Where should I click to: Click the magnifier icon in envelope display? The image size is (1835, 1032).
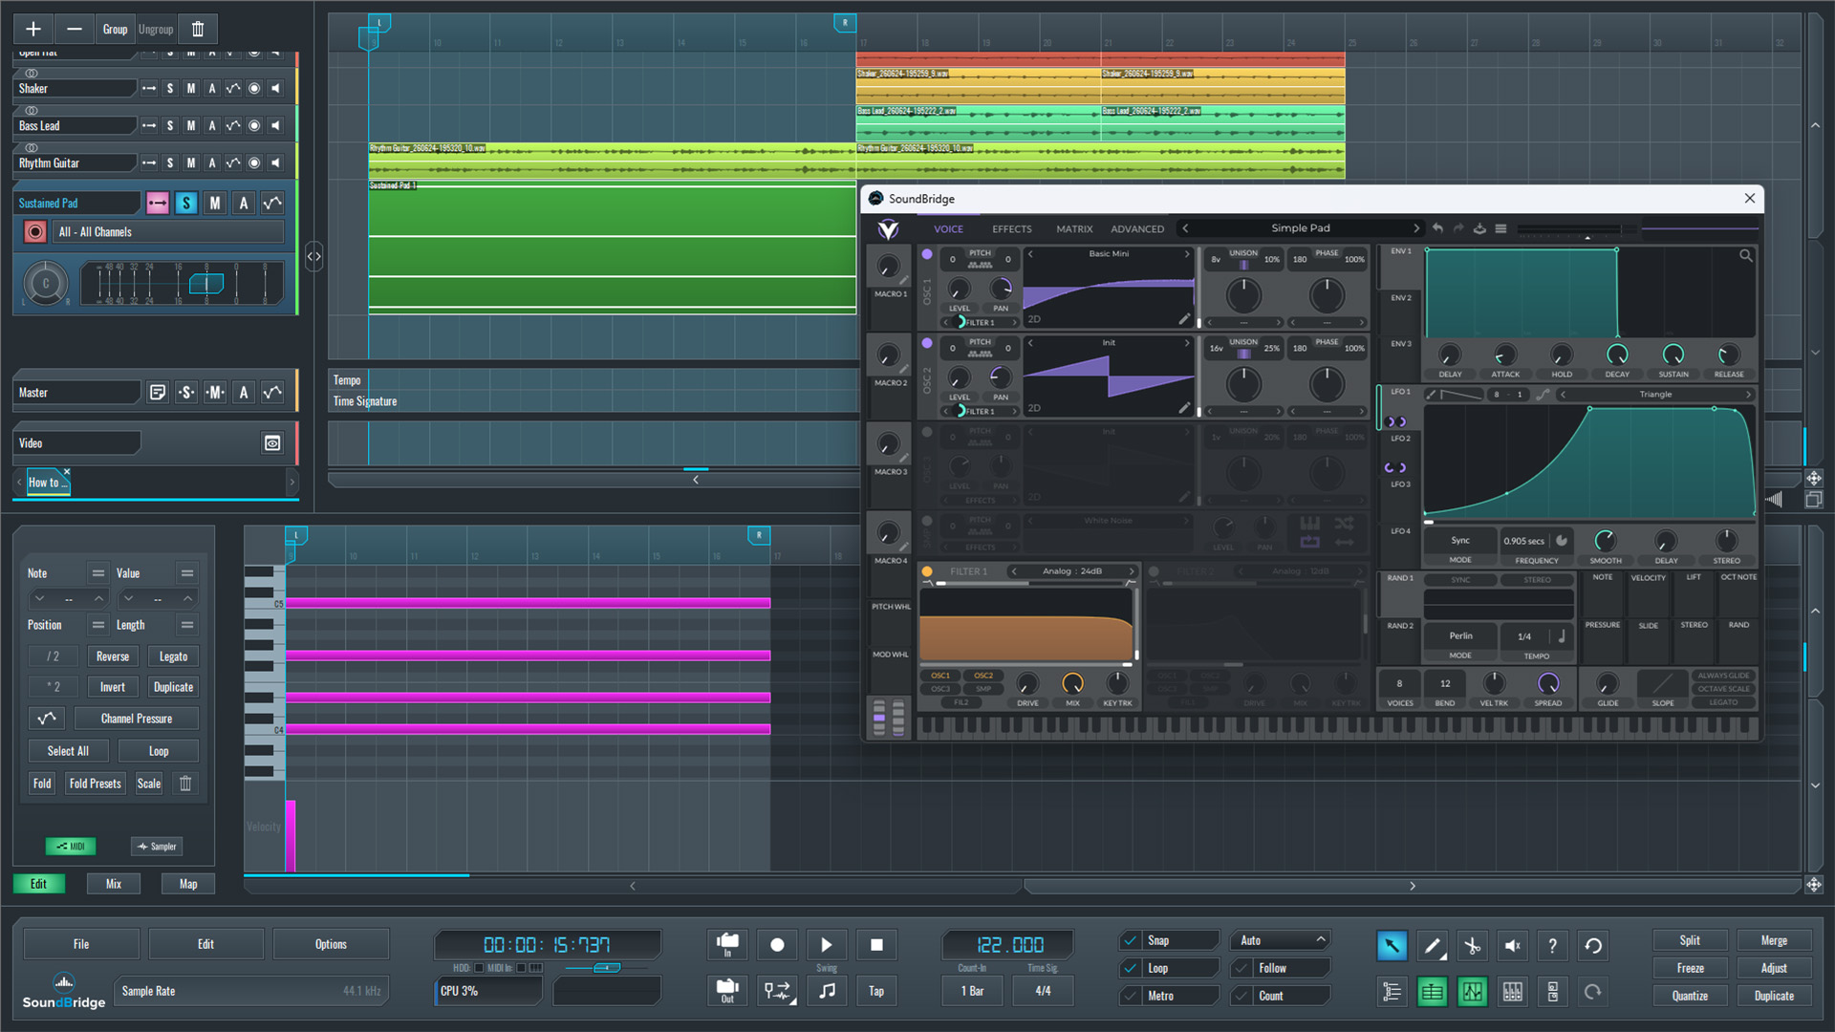(x=1745, y=255)
